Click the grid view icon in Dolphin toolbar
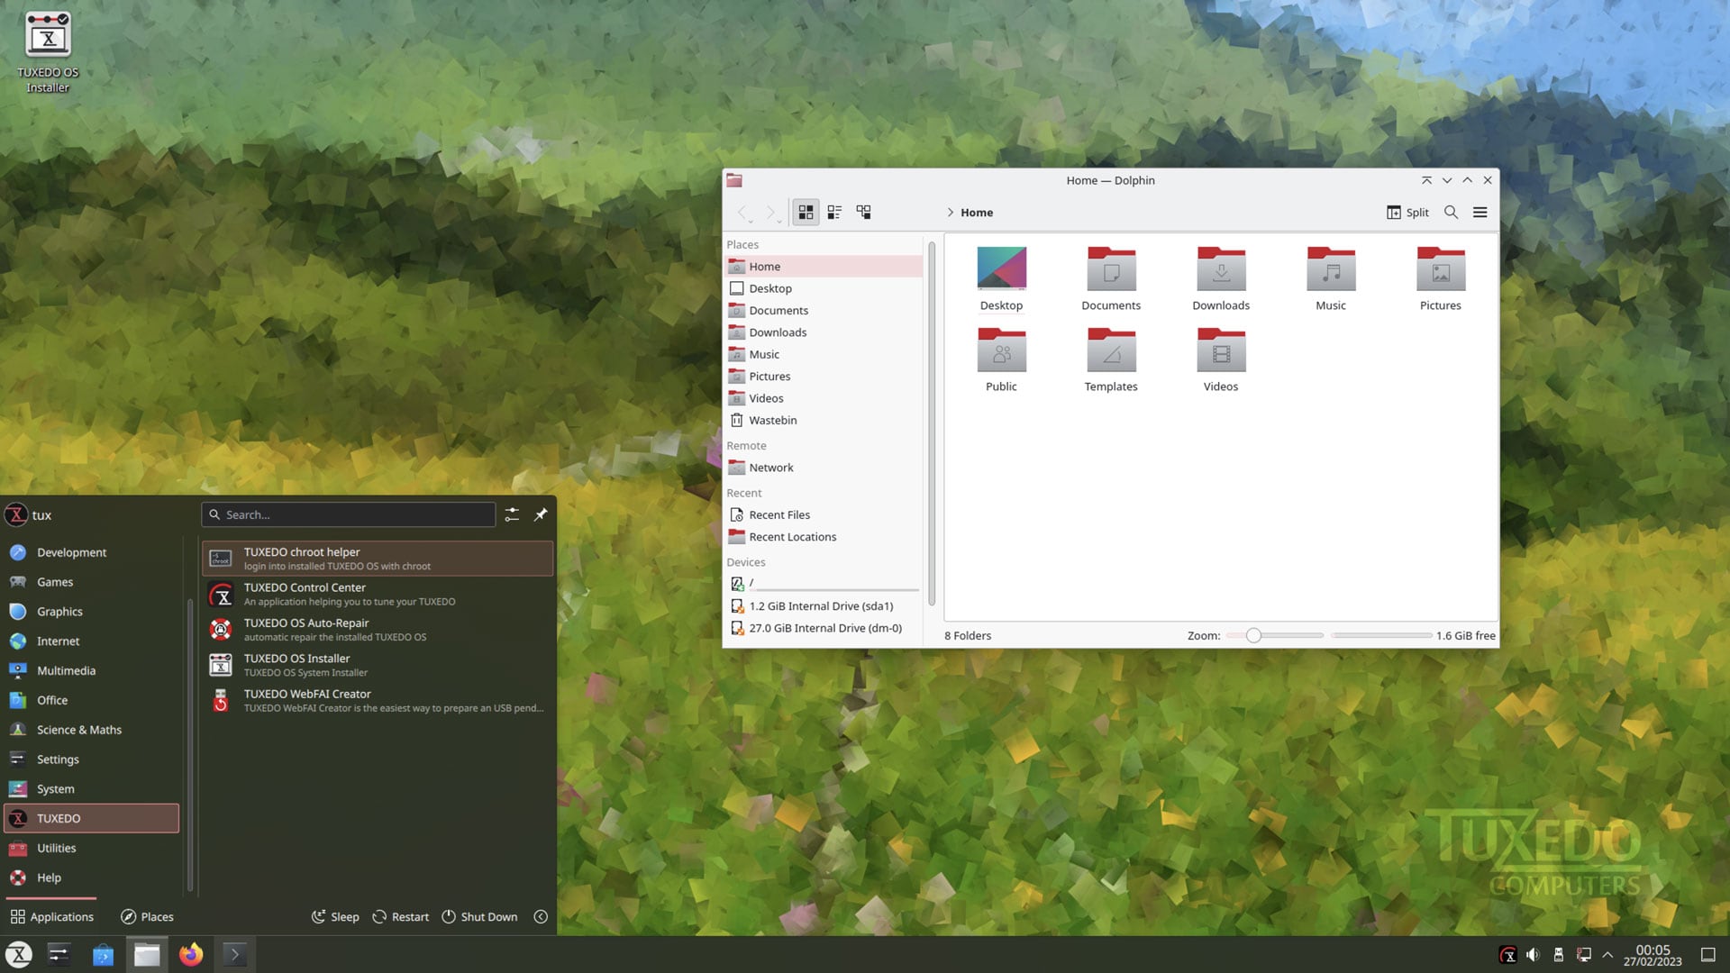Viewport: 1730px width, 973px height. (x=806, y=212)
